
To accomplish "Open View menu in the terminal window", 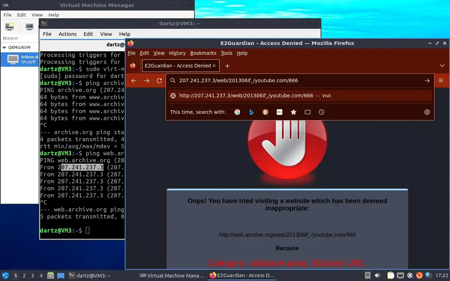I will [106, 34].
